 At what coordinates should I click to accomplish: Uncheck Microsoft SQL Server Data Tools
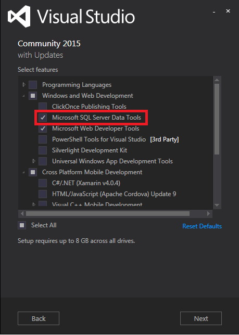click(43, 118)
